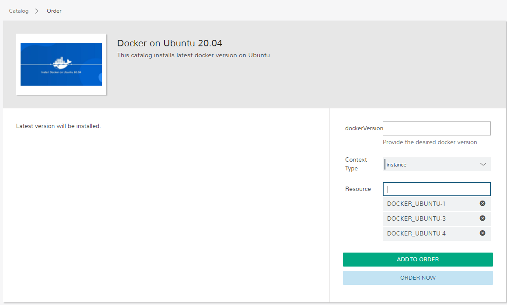Click the 'Docker on Ubuntu 20.04' title
The width and height of the screenshot is (507, 305).
tap(170, 43)
